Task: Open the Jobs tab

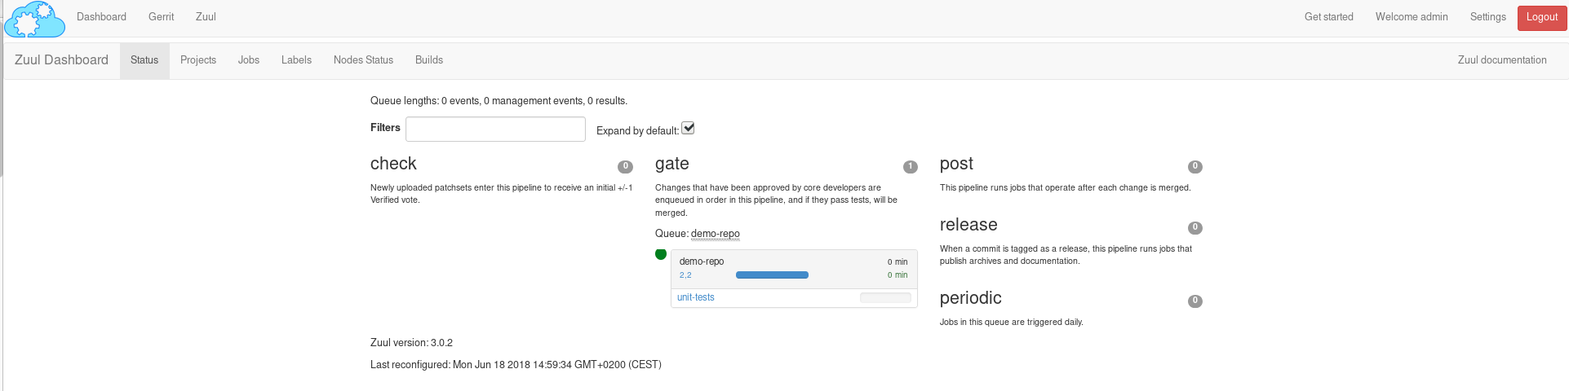Action: [249, 60]
